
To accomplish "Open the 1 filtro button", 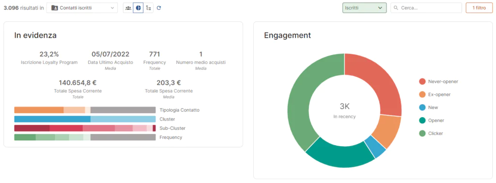I will click(x=479, y=8).
